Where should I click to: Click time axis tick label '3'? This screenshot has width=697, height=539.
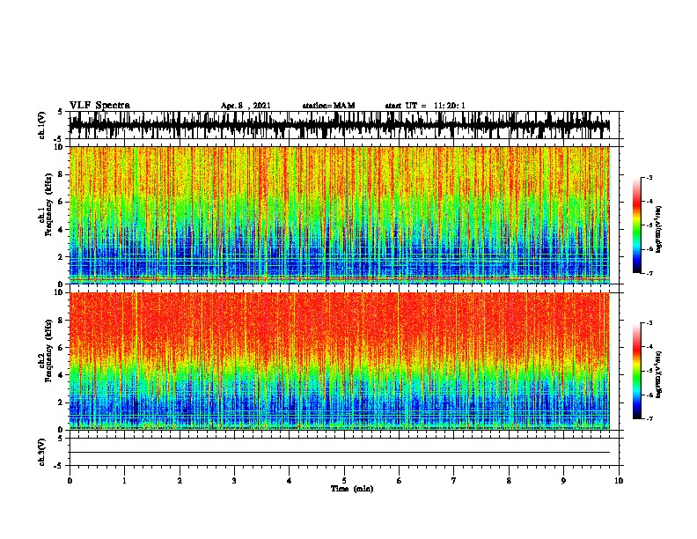point(234,481)
